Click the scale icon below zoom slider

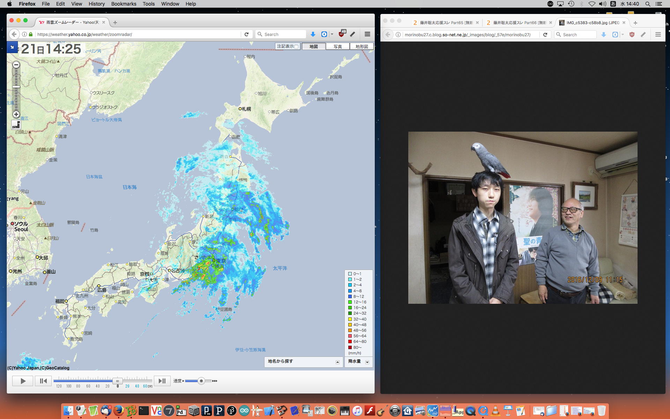[x=16, y=125]
